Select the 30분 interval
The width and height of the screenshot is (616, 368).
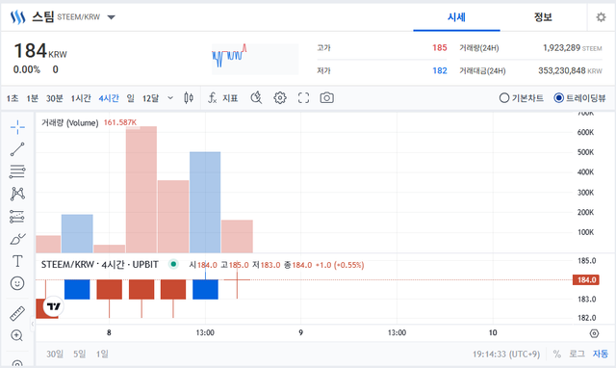point(55,98)
